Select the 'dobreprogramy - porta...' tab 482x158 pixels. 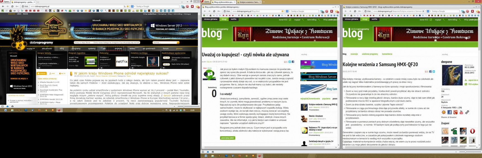click(x=23, y=2)
